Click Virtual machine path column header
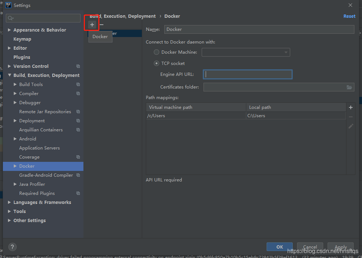362x258 pixels. click(196, 107)
